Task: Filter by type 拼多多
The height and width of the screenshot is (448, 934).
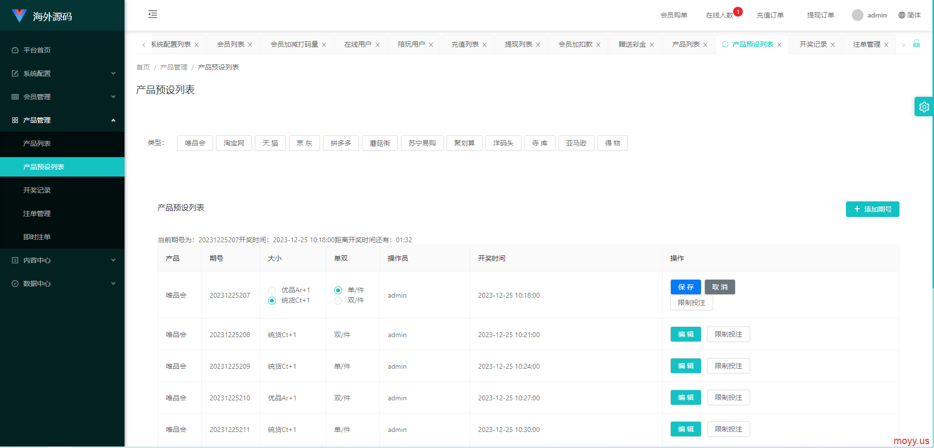Action: click(x=341, y=143)
